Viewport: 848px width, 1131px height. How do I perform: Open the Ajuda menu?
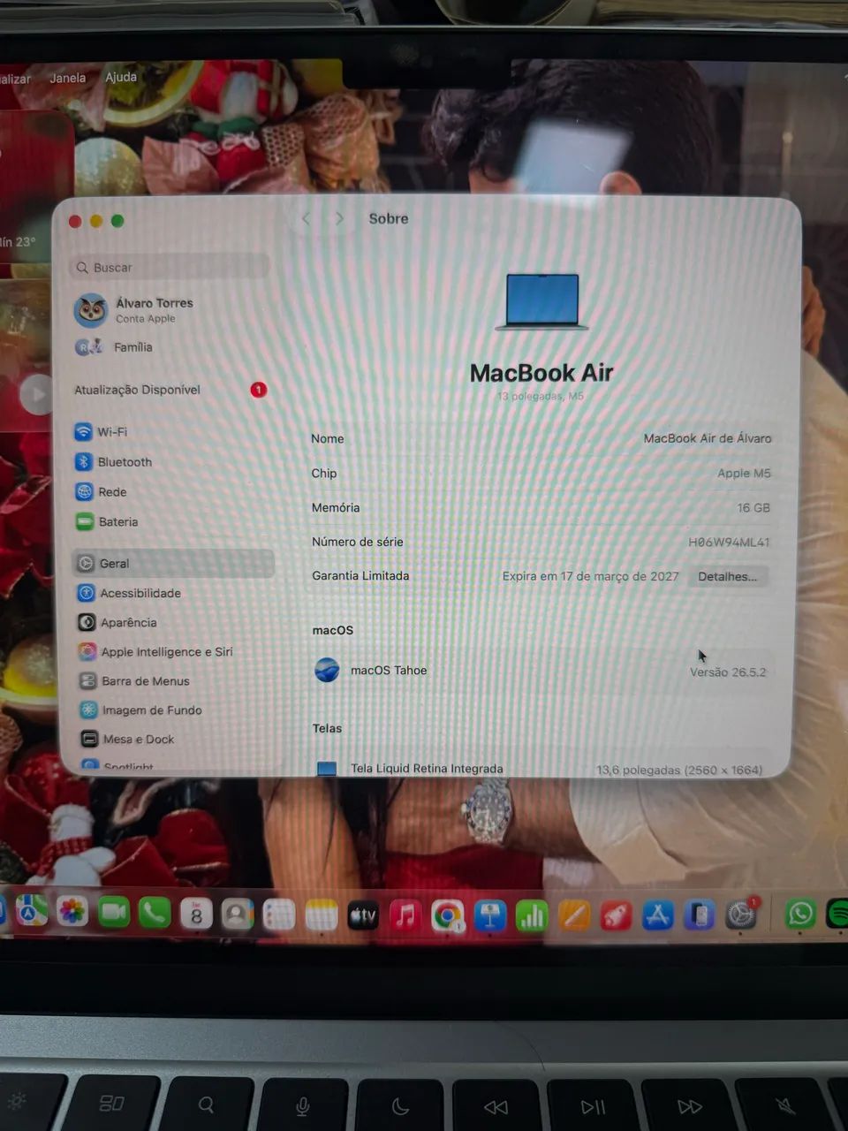click(121, 77)
